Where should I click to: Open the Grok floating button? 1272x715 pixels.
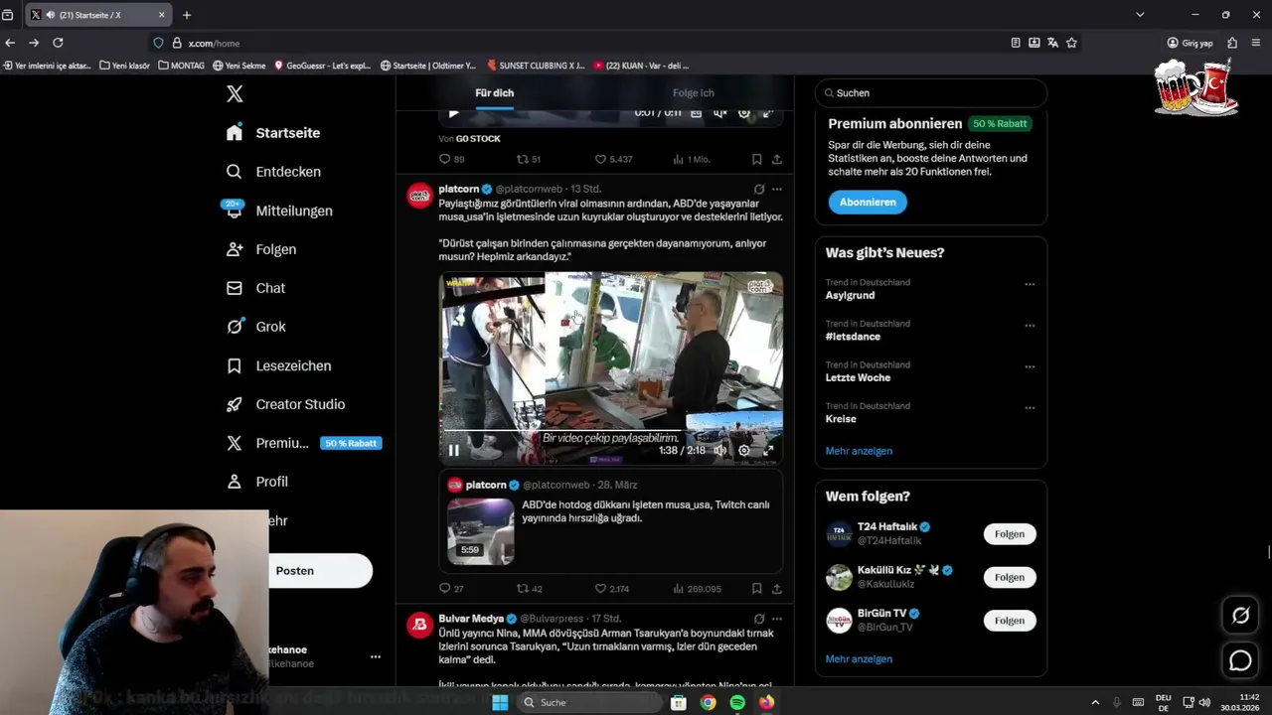[x=1240, y=616]
